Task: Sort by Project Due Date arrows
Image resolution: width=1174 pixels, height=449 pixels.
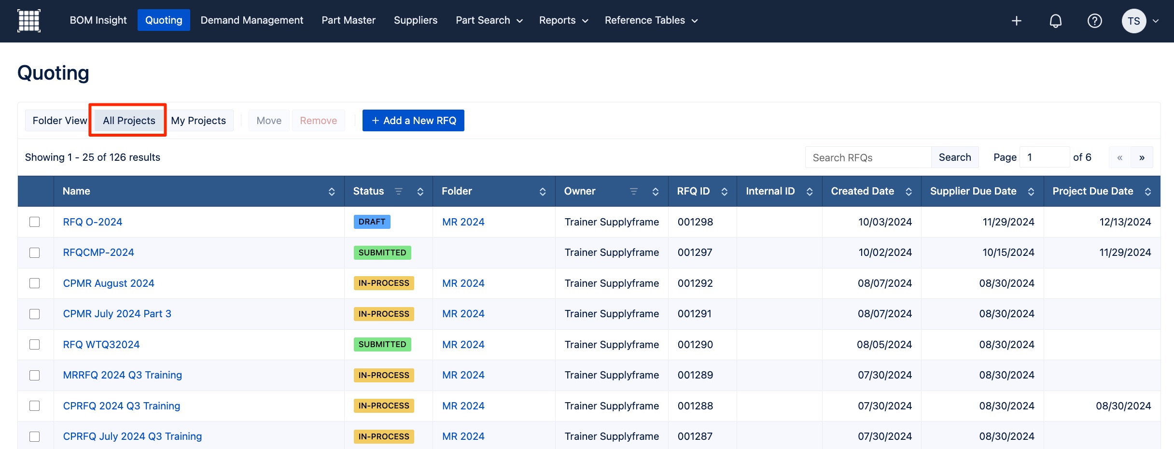Action: [x=1148, y=192]
